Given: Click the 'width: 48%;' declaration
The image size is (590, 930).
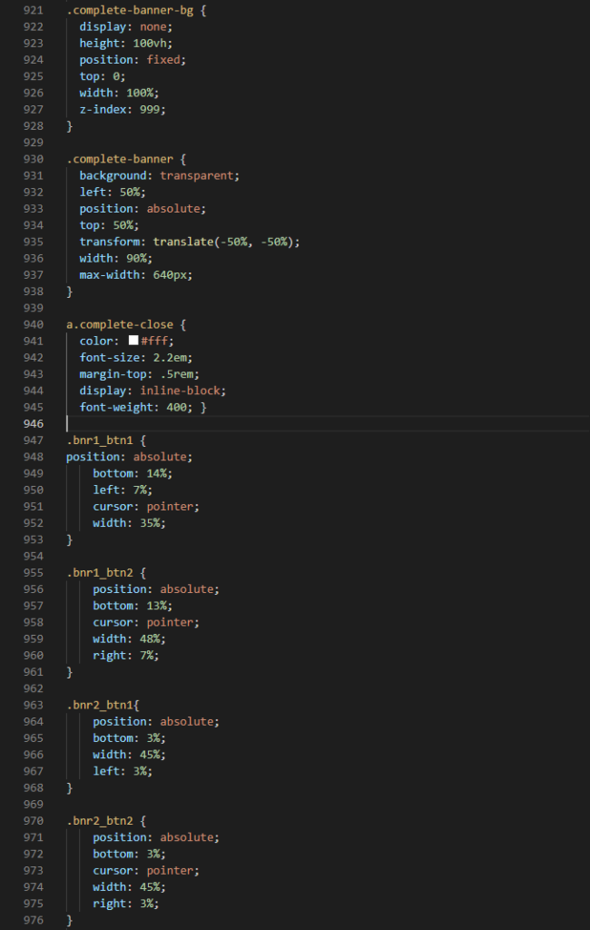Looking at the screenshot, I should tap(129, 638).
